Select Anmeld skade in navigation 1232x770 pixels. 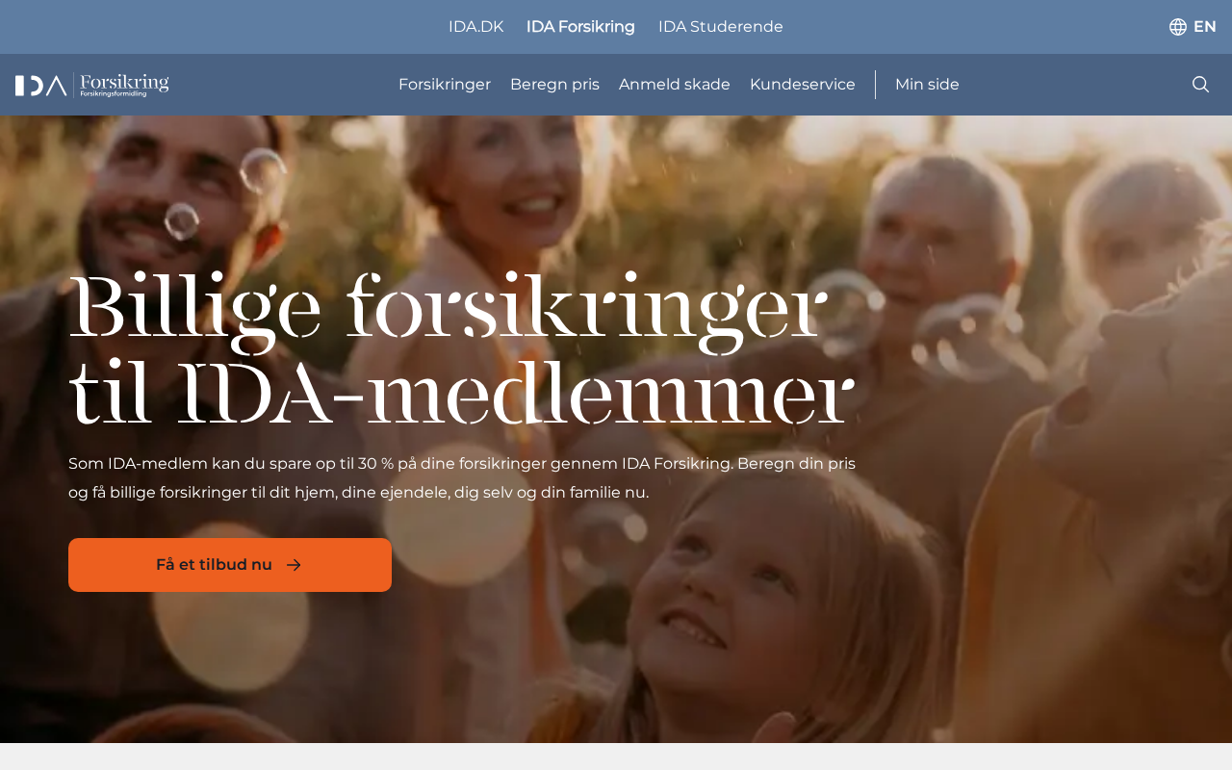click(x=675, y=85)
